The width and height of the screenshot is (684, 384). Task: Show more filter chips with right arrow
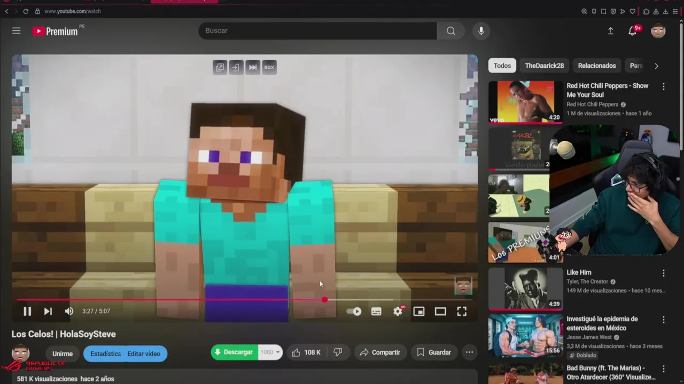(656, 66)
